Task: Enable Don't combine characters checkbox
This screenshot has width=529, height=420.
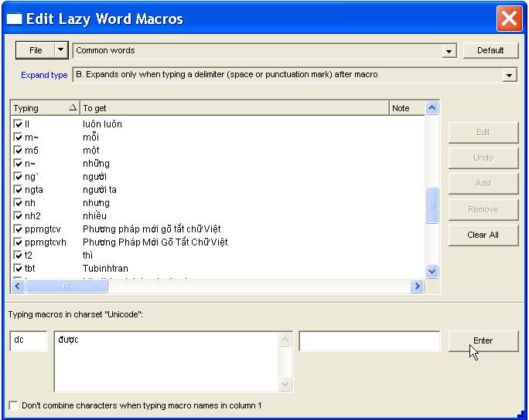Action: click(13, 405)
